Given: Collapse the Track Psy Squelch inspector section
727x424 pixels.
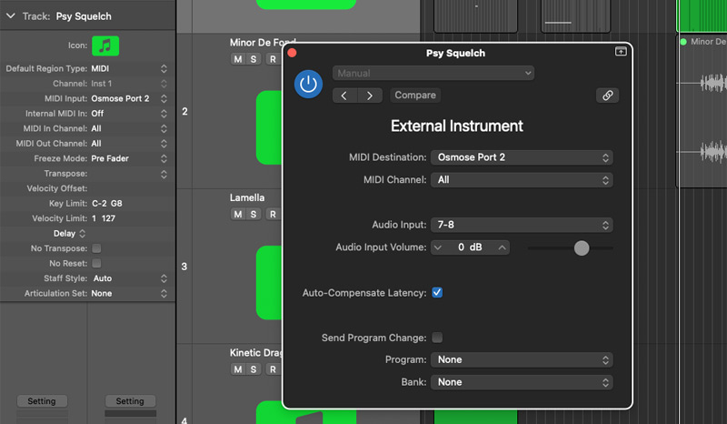Looking at the screenshot, I should (10, 16).
